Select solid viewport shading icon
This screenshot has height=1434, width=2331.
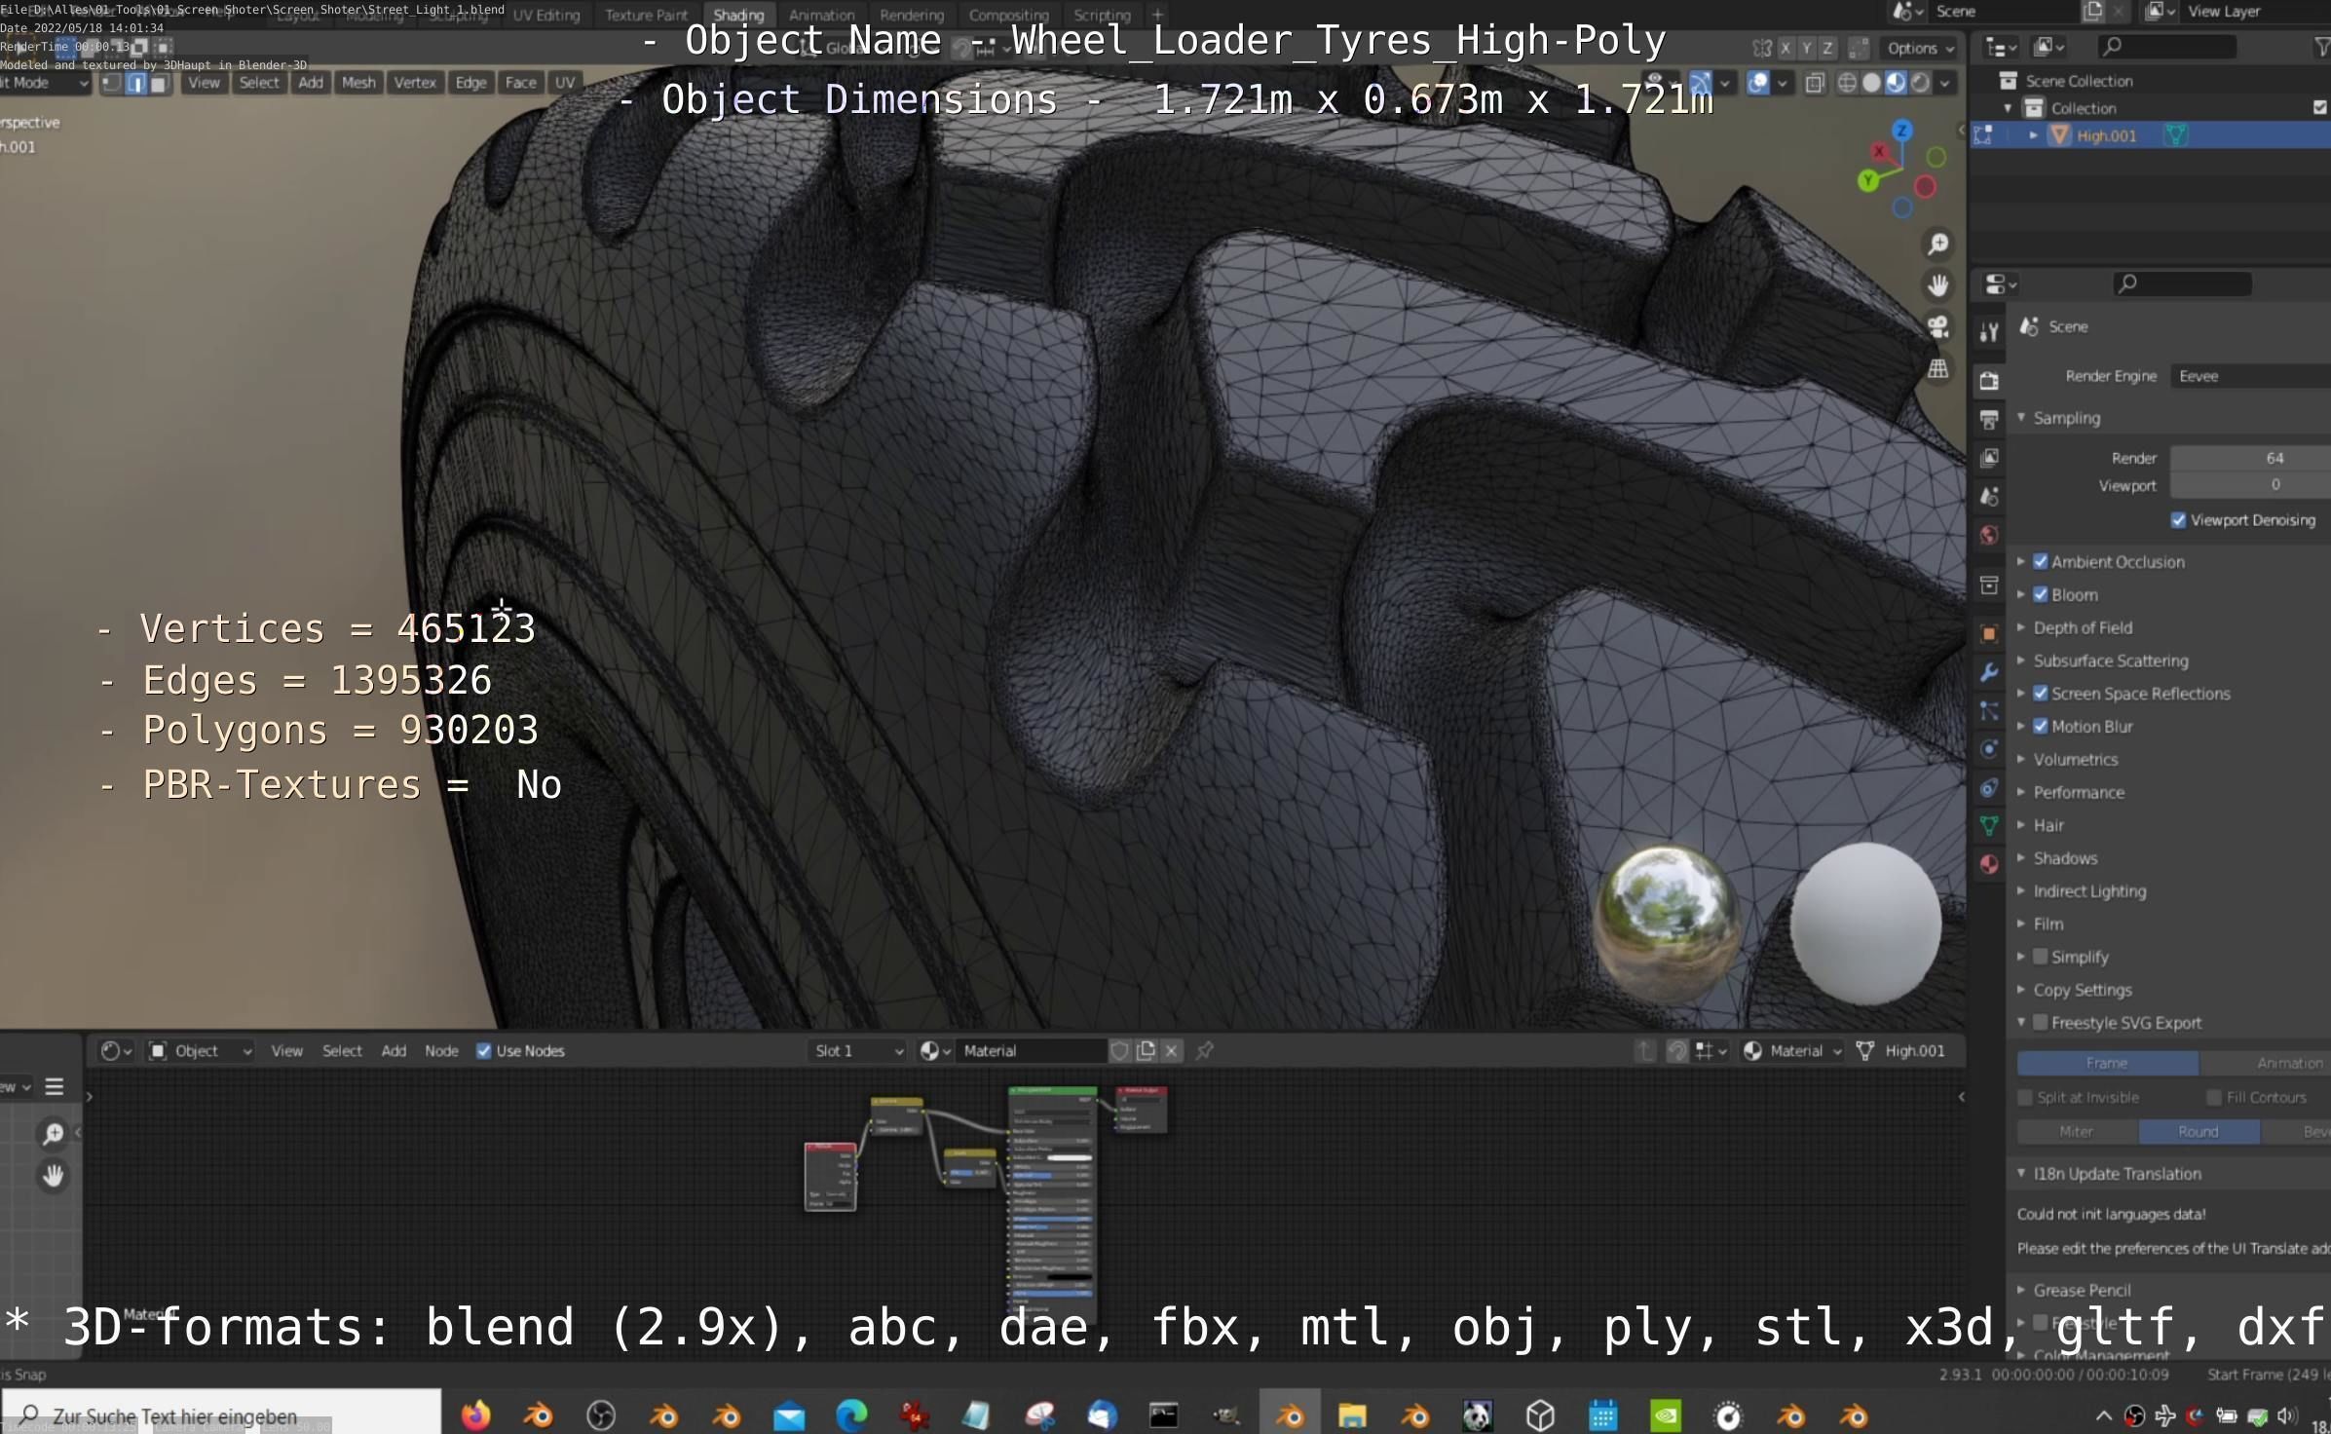pyautogui.click(x=1871, y=83)
